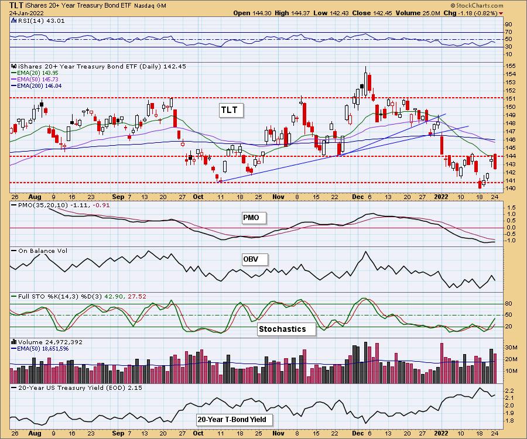The height and width of the screenshot is (439, 527).
Task: Click the PMO(35,20,10) -1.11, -0.91 label
Action: 64,205
